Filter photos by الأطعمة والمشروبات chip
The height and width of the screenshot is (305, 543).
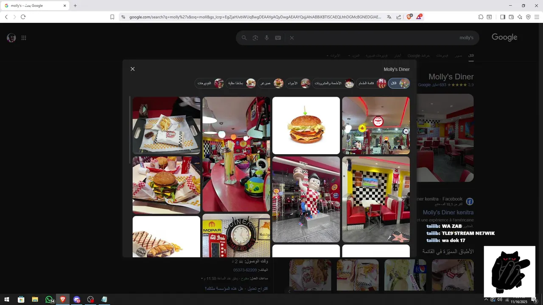tap(333, 83)
